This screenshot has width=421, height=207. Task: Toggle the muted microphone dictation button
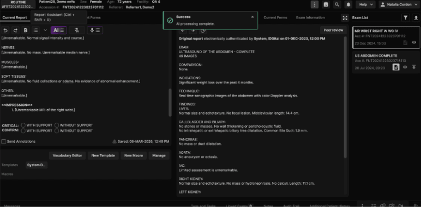tap(77, 30)
